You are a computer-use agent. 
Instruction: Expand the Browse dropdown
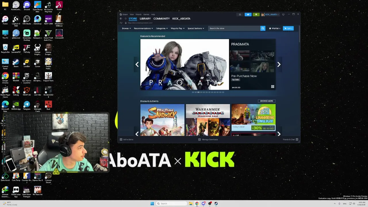pyautogui.click(x=126, y=28)
